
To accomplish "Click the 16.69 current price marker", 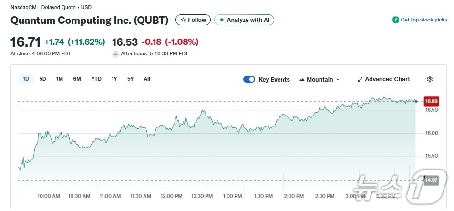I will click(x=431, y=101).
